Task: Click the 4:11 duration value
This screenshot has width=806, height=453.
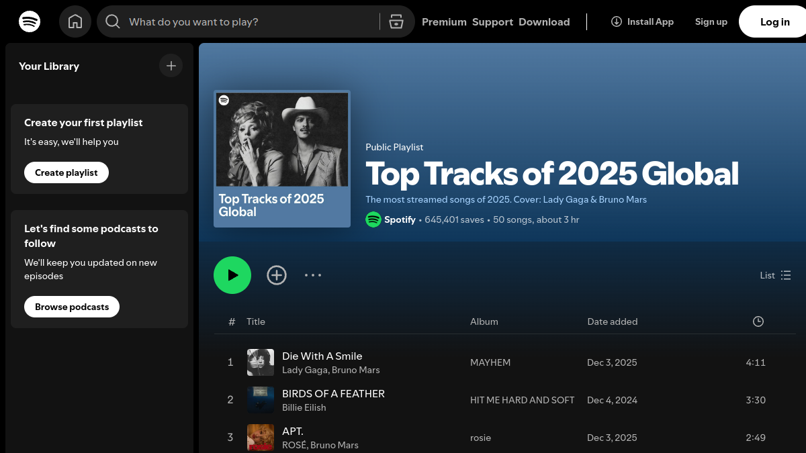Action: coord(756,362)
